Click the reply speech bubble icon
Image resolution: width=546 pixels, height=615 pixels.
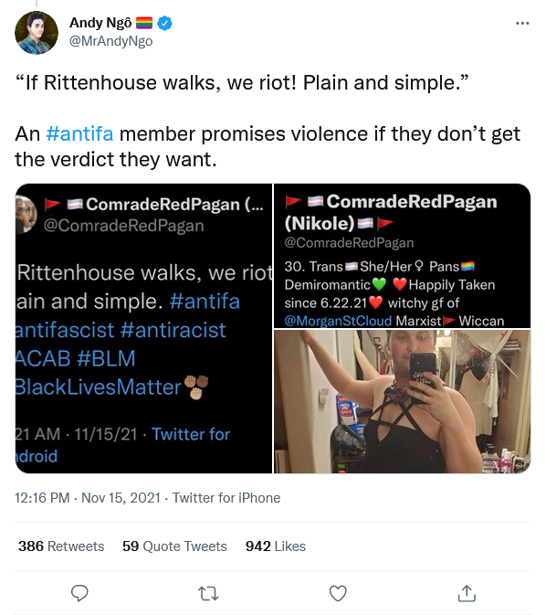coord(79,593)
